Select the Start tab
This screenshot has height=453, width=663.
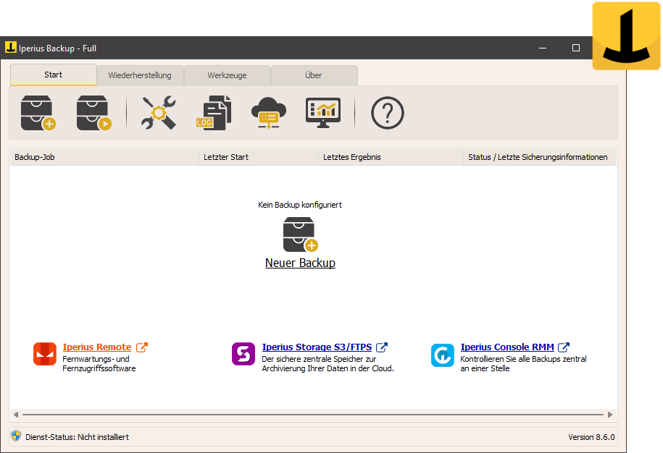[54, 75]
